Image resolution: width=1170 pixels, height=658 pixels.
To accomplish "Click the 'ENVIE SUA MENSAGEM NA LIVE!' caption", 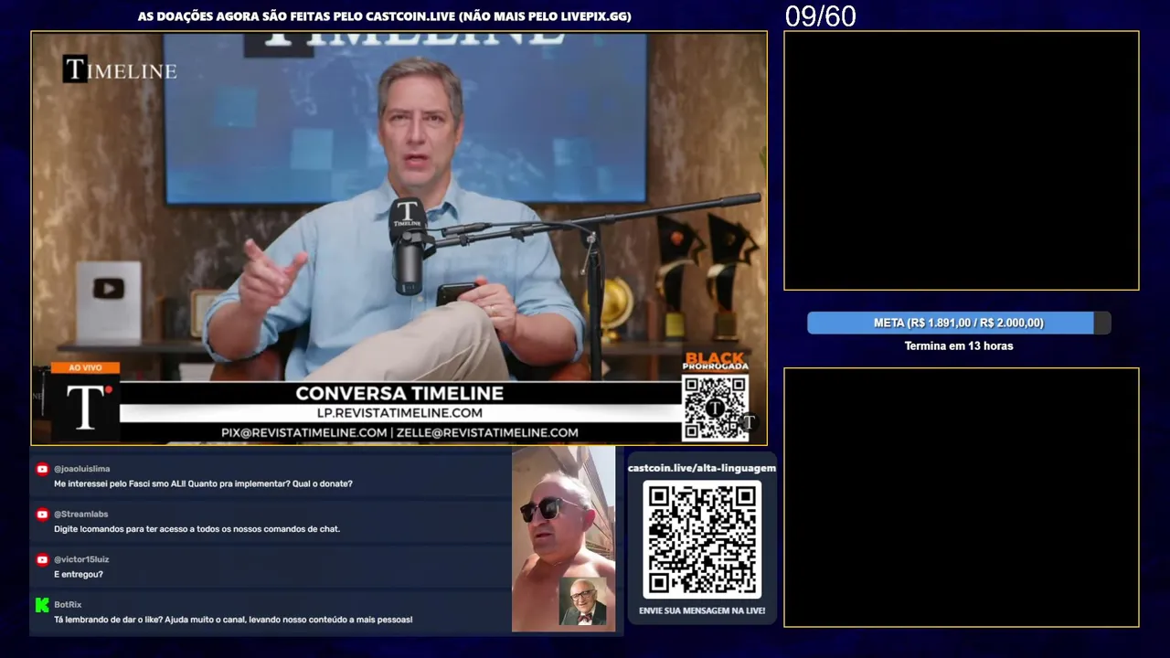I will (x=702, y=610).
